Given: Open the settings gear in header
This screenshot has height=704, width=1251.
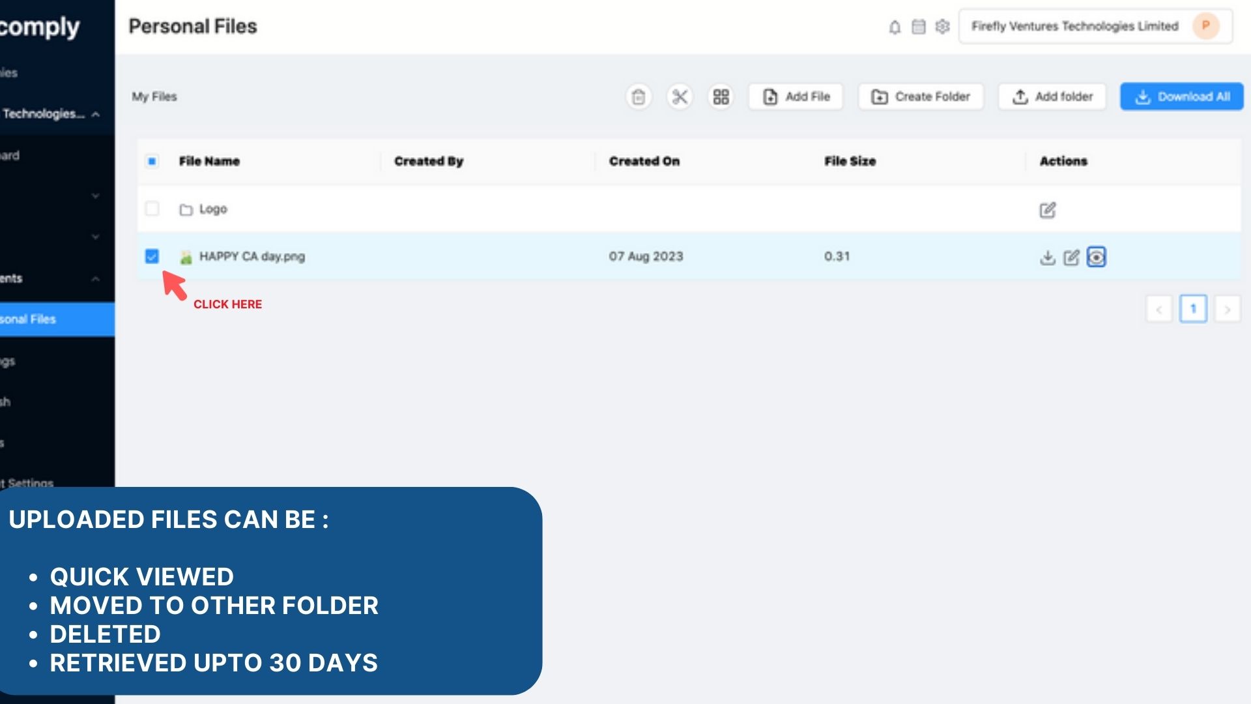Looking at the screenshot, I should [942, 27].
